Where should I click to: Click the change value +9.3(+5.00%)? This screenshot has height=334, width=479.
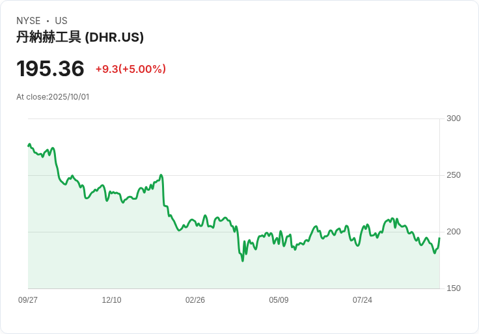[x=131, y=69]
